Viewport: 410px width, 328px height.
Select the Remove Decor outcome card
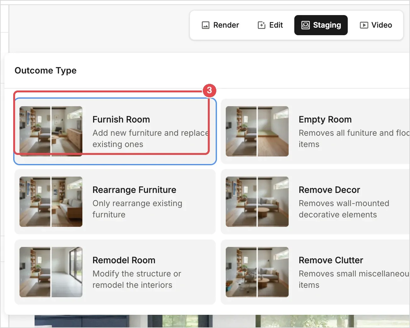(315, 202)
